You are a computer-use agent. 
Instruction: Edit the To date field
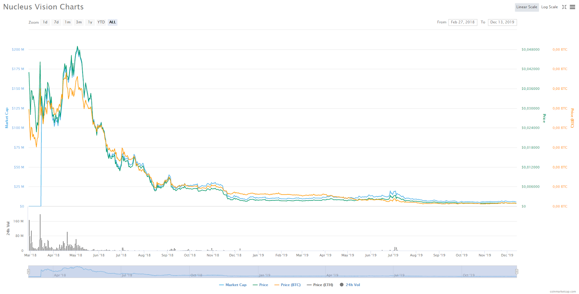pyautogui.click(x=502, y=22)
